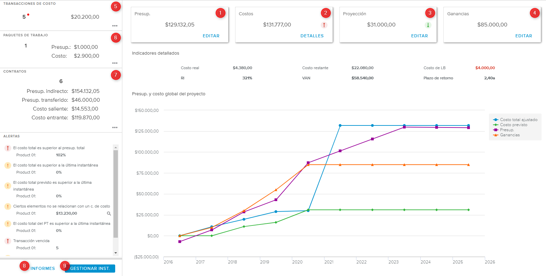Open the Transacciones de costo more options menu
The height and width of the screenshot is (276, 546).
(115, 26)
